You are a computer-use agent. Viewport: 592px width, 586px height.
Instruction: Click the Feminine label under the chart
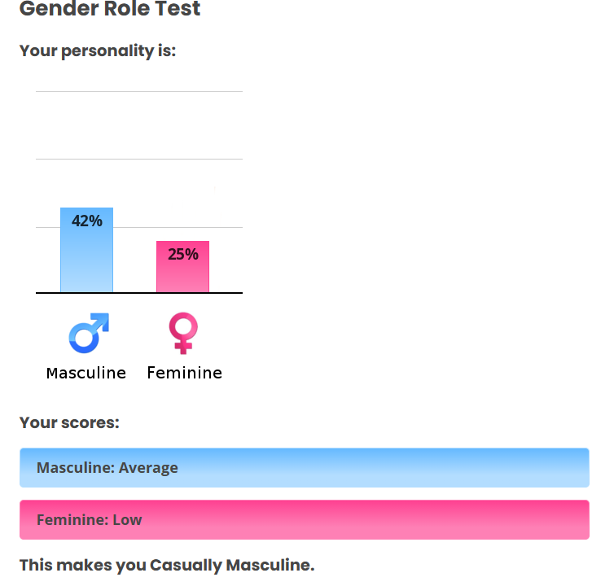click(x=184, y=373)
